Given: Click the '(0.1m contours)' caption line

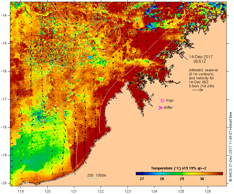Looking at the screenshot, I should (201, 74).
